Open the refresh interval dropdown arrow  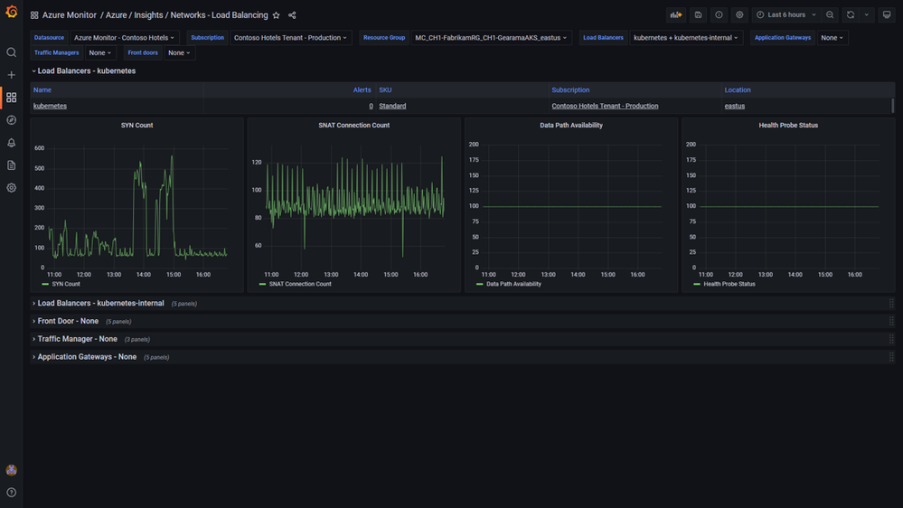[x=866, y=15]
